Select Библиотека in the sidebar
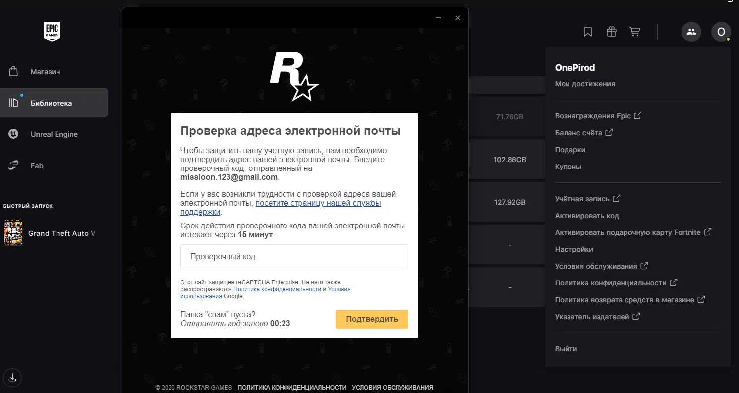The image size is (739, 393). point(51,103)
